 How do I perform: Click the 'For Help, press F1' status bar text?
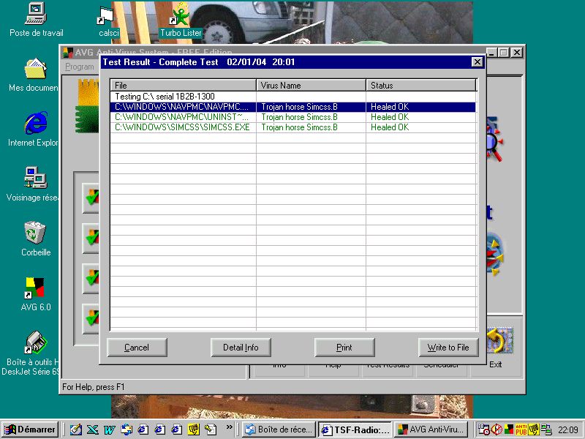[94, 387]
